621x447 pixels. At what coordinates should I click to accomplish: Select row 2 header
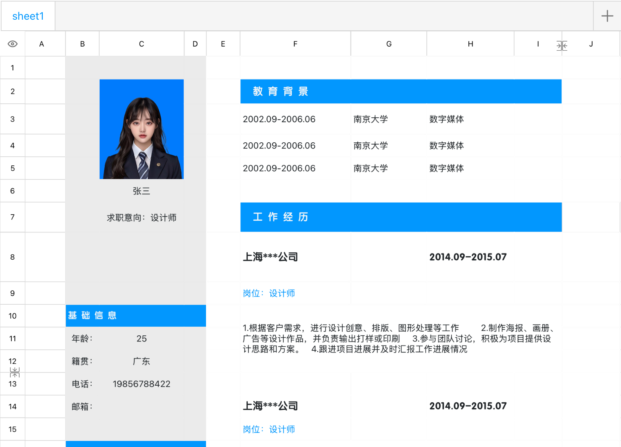tap(12, 91)
